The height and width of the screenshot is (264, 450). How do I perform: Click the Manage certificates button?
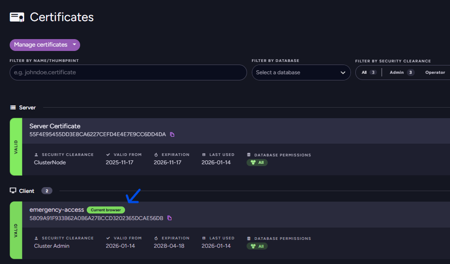[x=41, y=45]
